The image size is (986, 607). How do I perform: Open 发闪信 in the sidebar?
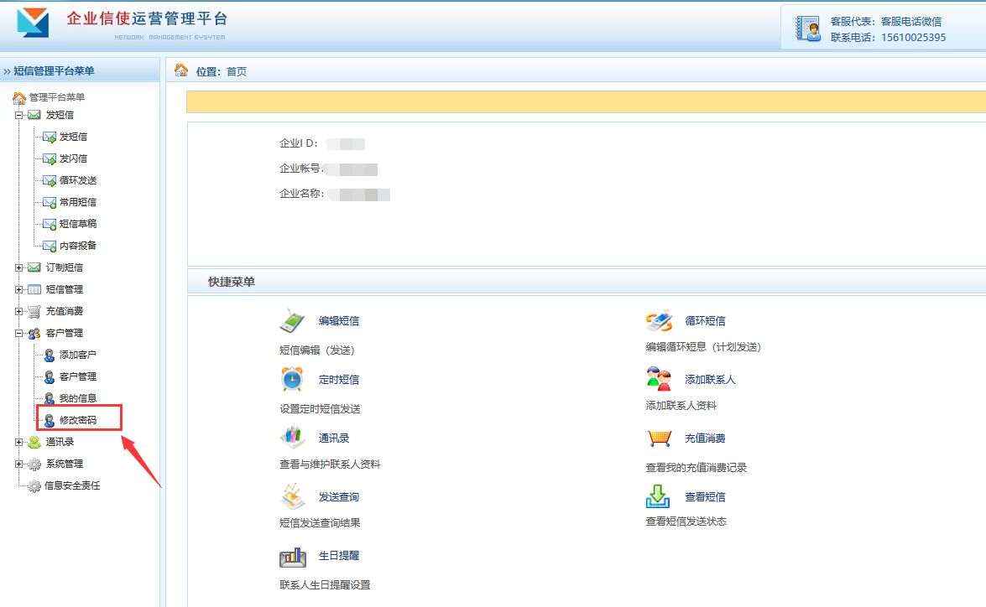[73, 158]
